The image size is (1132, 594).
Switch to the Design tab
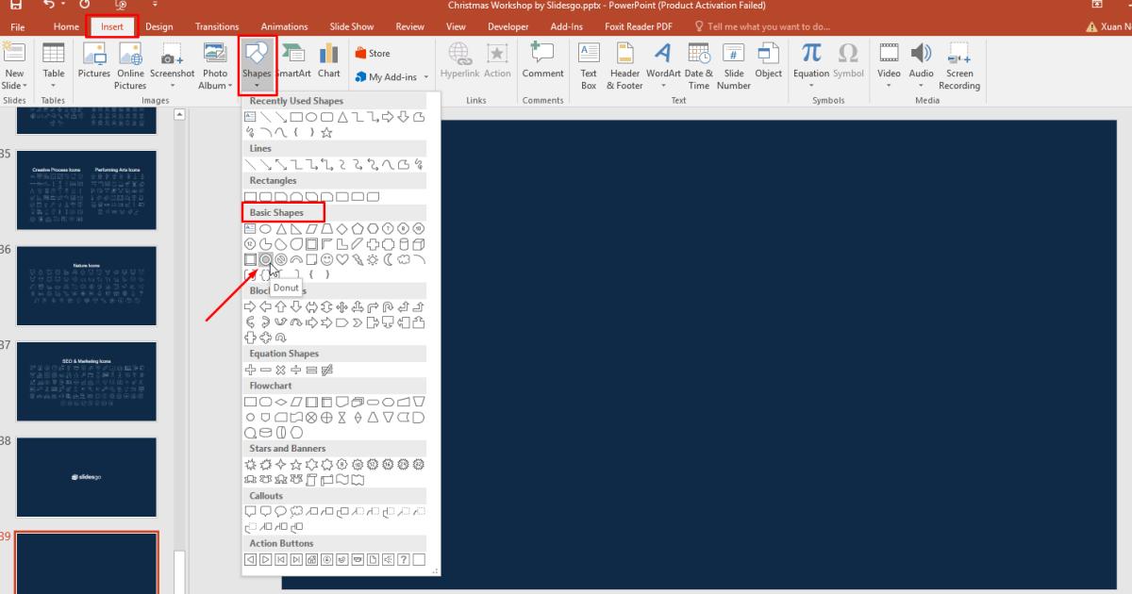pyautogui.click(x=158, y=26)
